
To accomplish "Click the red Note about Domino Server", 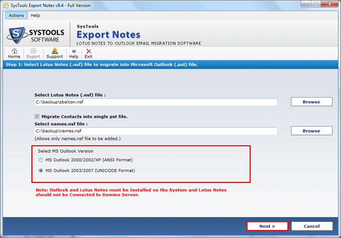I will coord(131,192).
